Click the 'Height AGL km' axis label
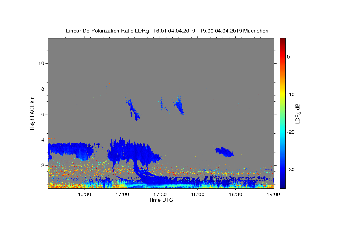Screen dimensions: 339x226 (32, 113)
